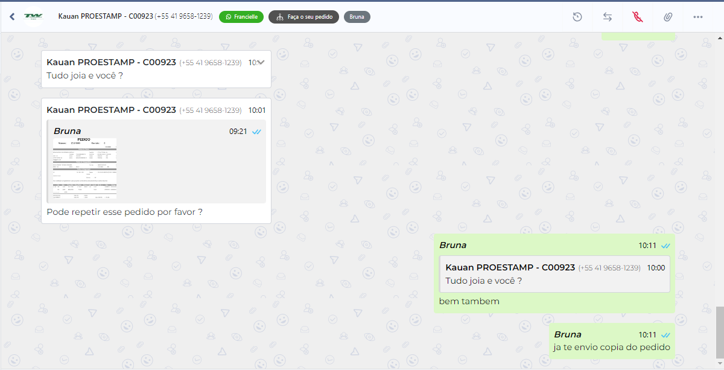
Task: Click the red end call phone icon
Action: tap(638, 17)
